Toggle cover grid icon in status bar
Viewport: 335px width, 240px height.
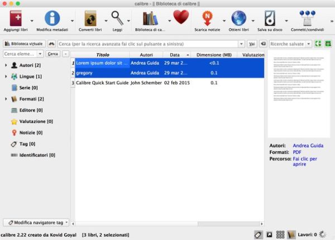[280, 234]
